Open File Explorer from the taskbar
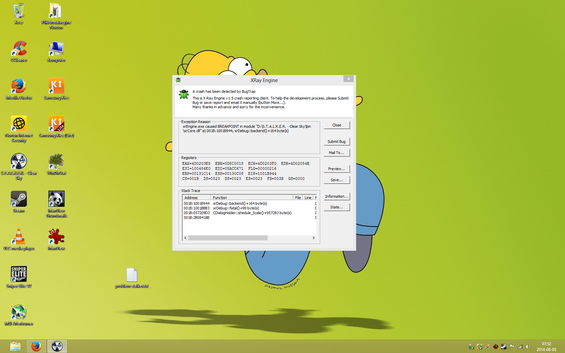 (x=15, y=346)
